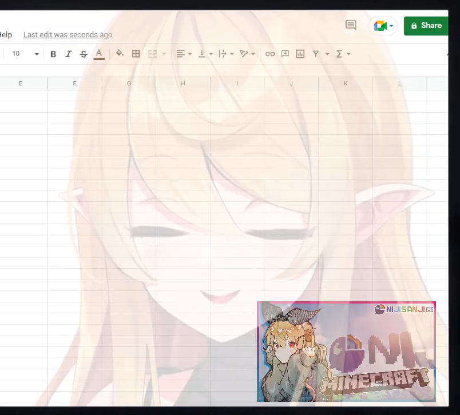Open the font size 10 dropdown

tap(25, 54)
